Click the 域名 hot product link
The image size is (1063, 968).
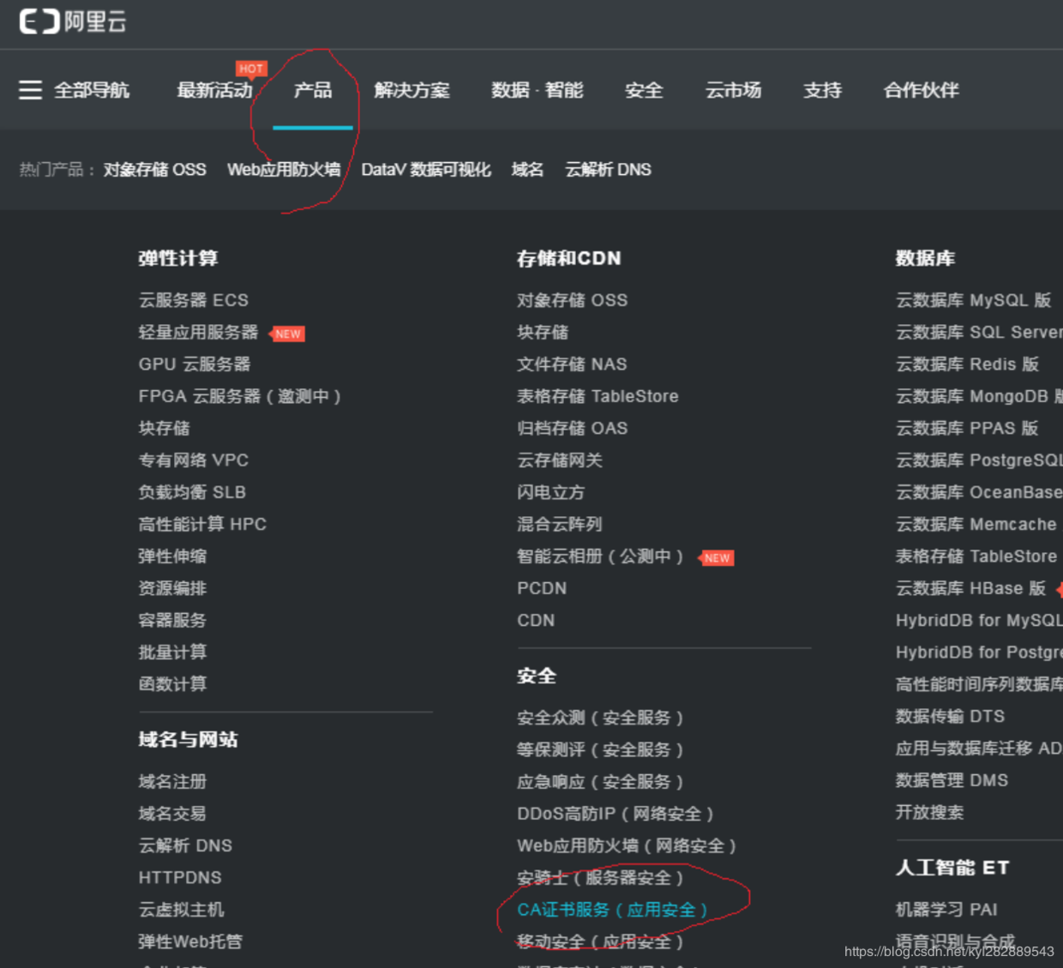click(x=527, y=170)
